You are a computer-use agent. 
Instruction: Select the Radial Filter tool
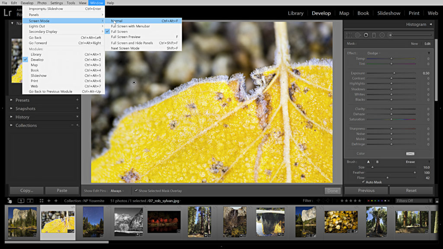click(x=382, y=35)
